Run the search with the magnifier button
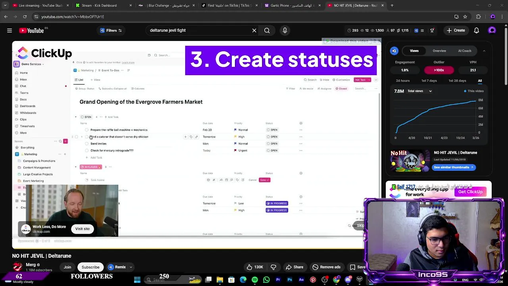Viewport: 508px width, 286px height. pyautogui.click(x=267, y=30)
